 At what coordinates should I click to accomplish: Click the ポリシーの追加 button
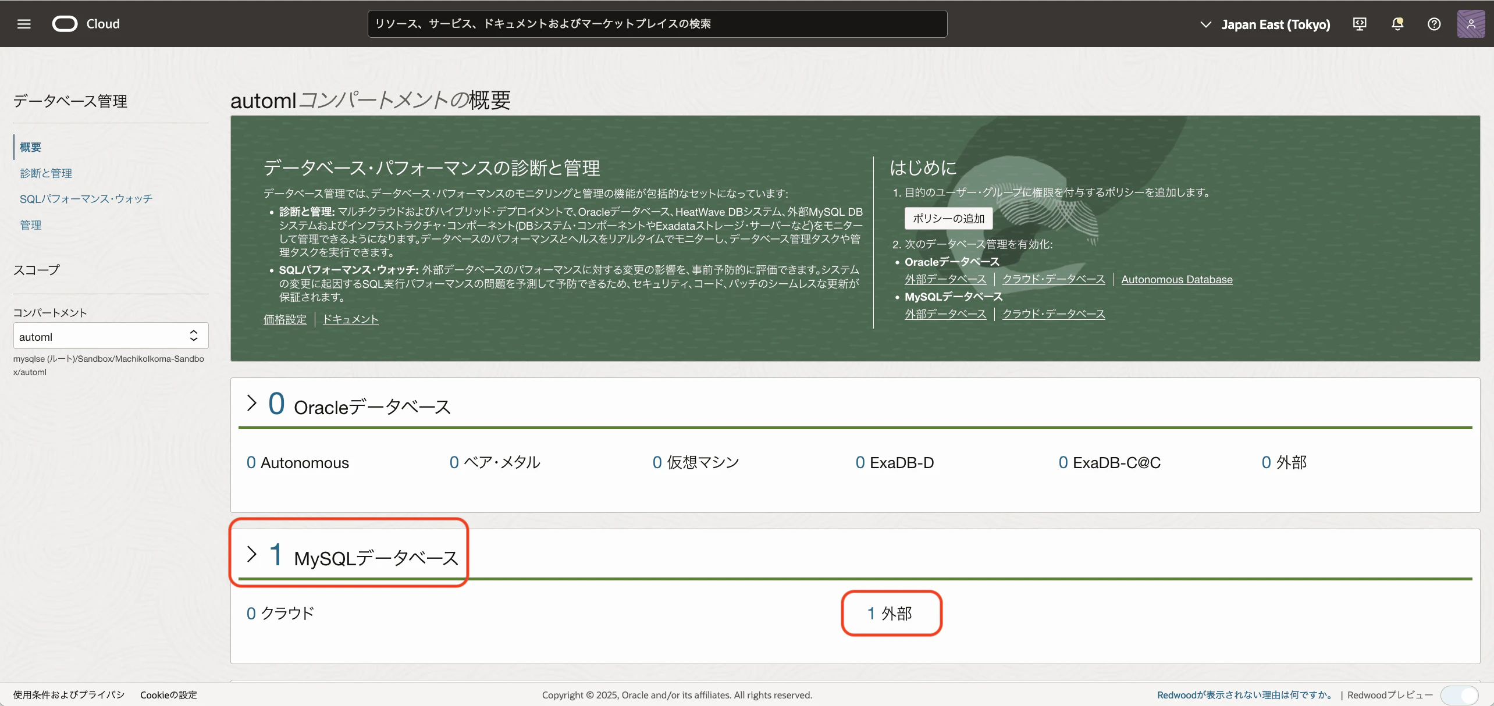pyautogui.click(x=948, y=219)
